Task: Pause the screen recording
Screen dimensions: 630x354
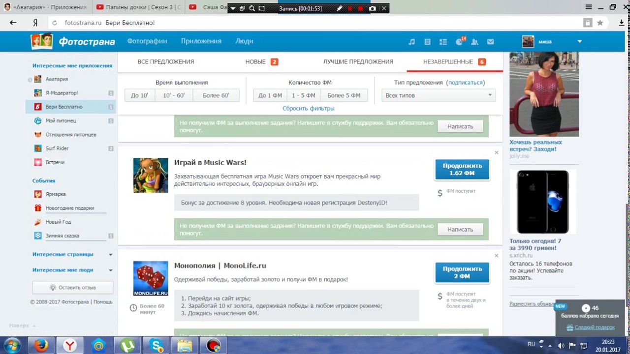Action: coord(350,8)
